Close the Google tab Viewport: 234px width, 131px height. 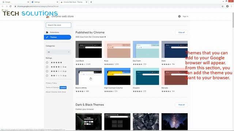click(28, 2)
